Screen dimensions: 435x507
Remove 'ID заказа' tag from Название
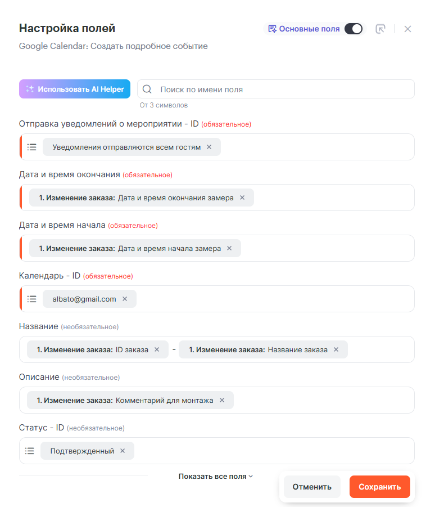157,349
